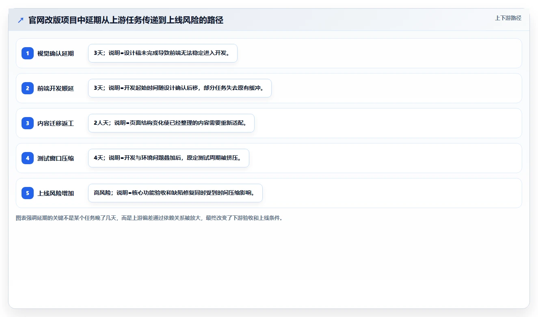
Task: Click the 上线风险增加 step label
Action: pos(56,193)
